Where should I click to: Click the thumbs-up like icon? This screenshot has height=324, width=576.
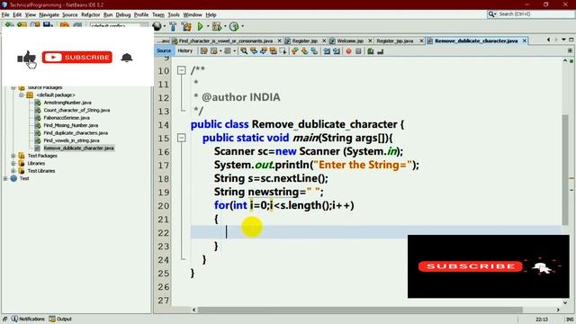(x=27, y=58)
